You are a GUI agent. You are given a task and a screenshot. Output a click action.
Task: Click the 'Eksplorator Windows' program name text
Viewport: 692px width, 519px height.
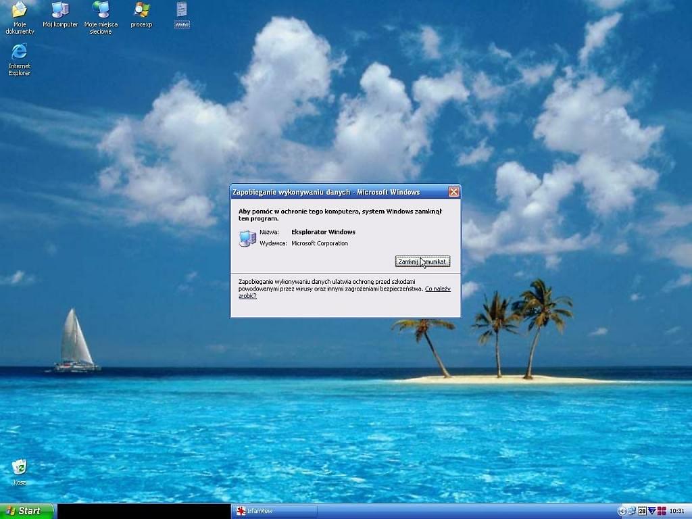click(323, 232)
